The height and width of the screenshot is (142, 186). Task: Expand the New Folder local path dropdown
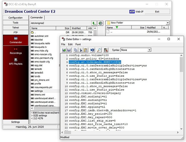[x=168, y=23]
